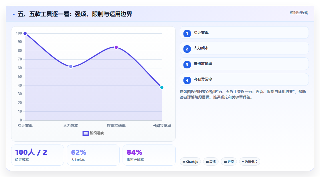
Task: Click the 表格 tag
Action: pyautogui.click(x=211, y=162)
